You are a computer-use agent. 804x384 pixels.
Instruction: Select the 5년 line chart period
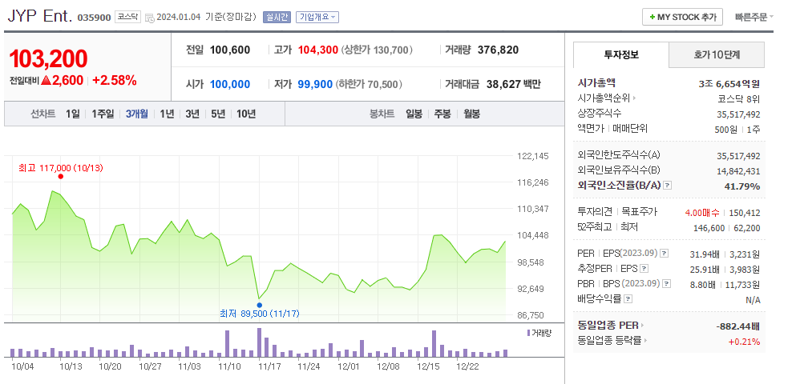pos(218,114)
